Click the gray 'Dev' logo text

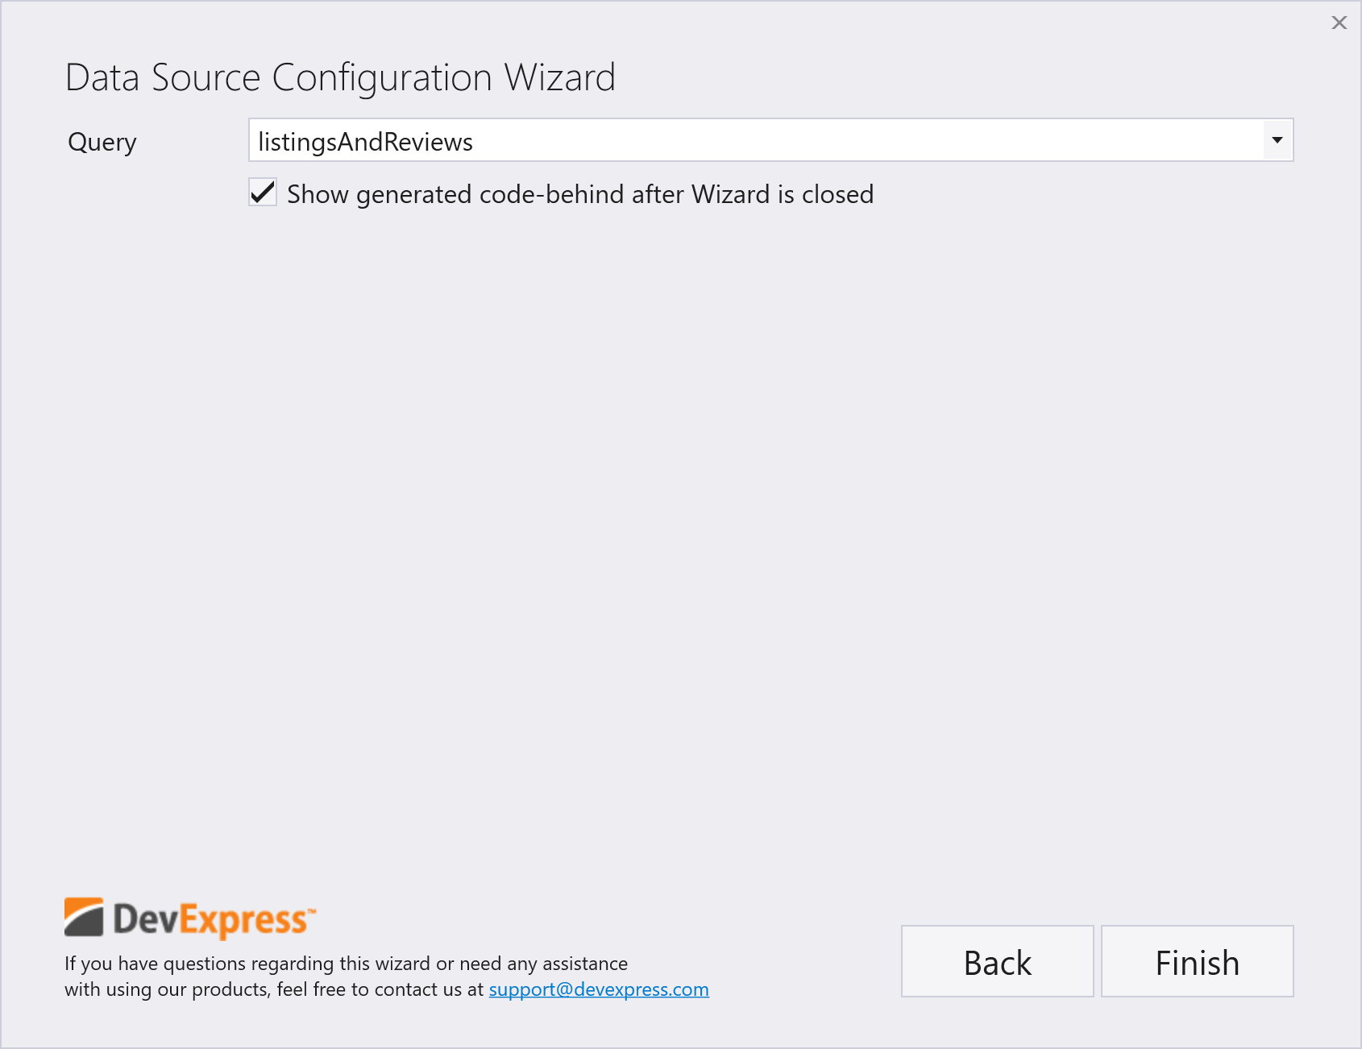pyautogui.click(x=145, y=918)
